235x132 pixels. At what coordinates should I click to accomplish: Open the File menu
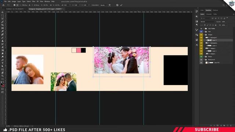(x=5, y=1)
